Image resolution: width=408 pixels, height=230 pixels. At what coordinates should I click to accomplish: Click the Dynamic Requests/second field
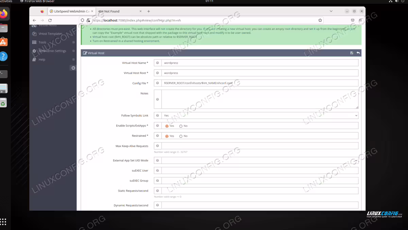[x=260, y=205]
